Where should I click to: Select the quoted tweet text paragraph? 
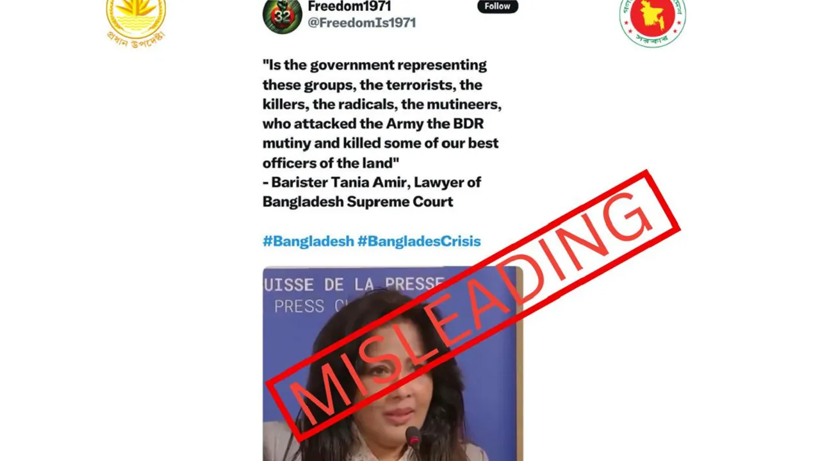[x=381, y=114]
